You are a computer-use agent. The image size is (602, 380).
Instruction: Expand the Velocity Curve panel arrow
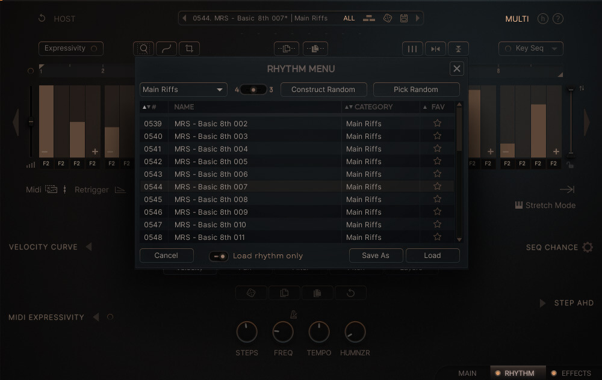click(x=88, y=247)
